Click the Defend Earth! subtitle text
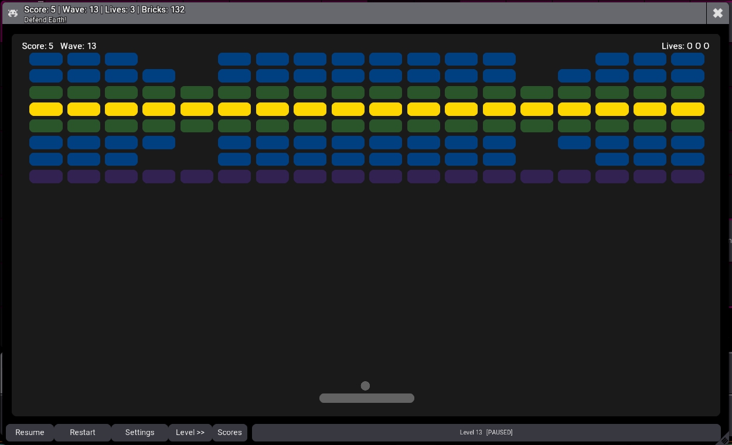The width and height of the screenshot is (732, 445). [x=45, y=20]
